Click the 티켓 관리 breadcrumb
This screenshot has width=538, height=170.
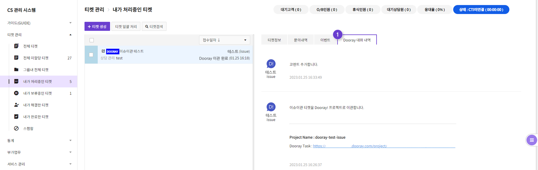point(94,9)
